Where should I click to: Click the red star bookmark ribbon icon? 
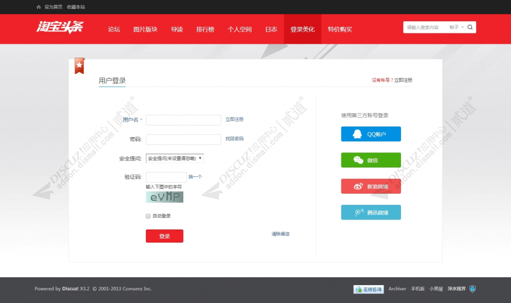[x=80, y=66]
